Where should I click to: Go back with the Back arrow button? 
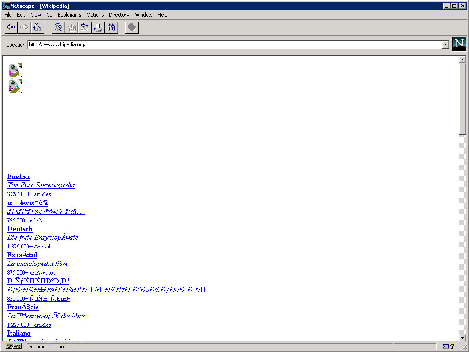[x=11, y=27]
